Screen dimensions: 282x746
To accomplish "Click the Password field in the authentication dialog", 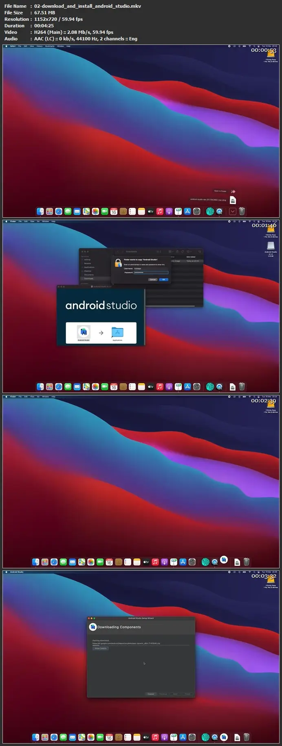I will tap(151, 272).
